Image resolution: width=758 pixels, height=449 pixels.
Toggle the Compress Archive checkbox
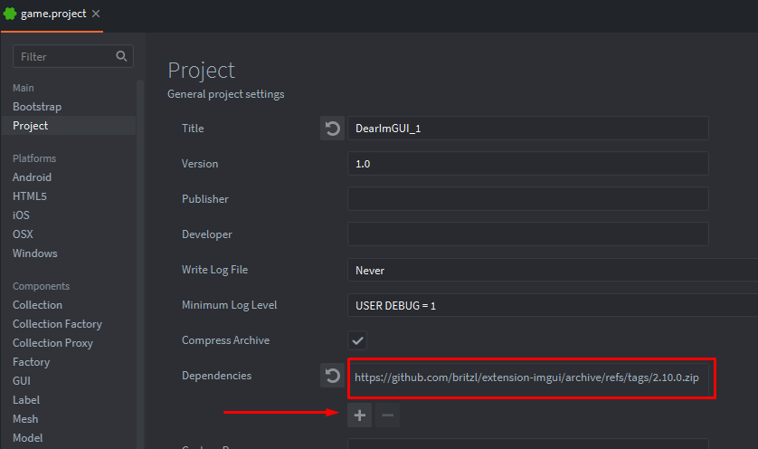[x=358, y=341]
